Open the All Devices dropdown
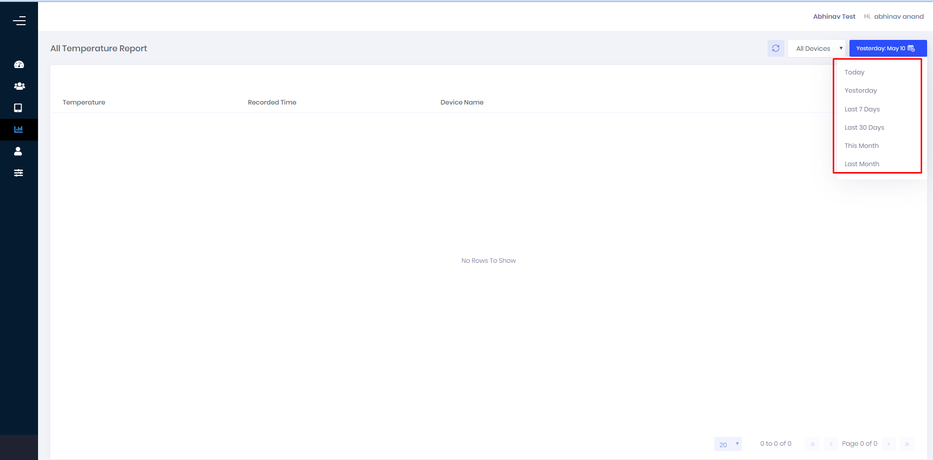Viewport: 933px width, 460px height. [x=816, y=48]
